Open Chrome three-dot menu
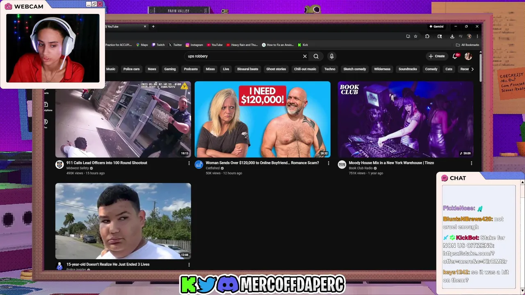 477,36
